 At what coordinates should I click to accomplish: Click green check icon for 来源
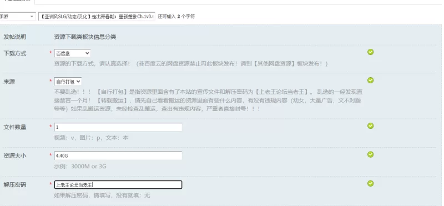pos(370,80)
